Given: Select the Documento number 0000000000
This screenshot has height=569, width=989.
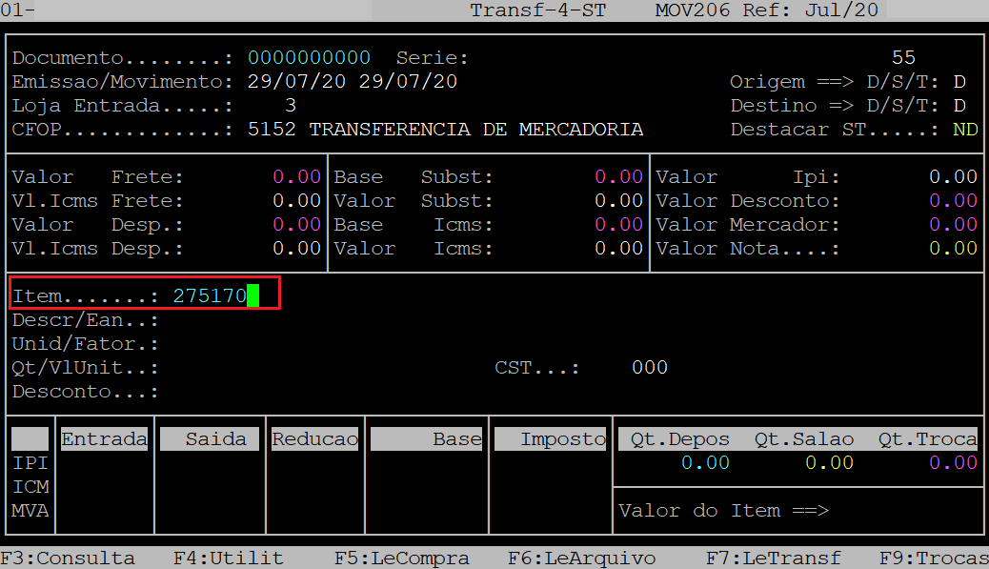Looking at the screenshot, I should pos(309,58).
